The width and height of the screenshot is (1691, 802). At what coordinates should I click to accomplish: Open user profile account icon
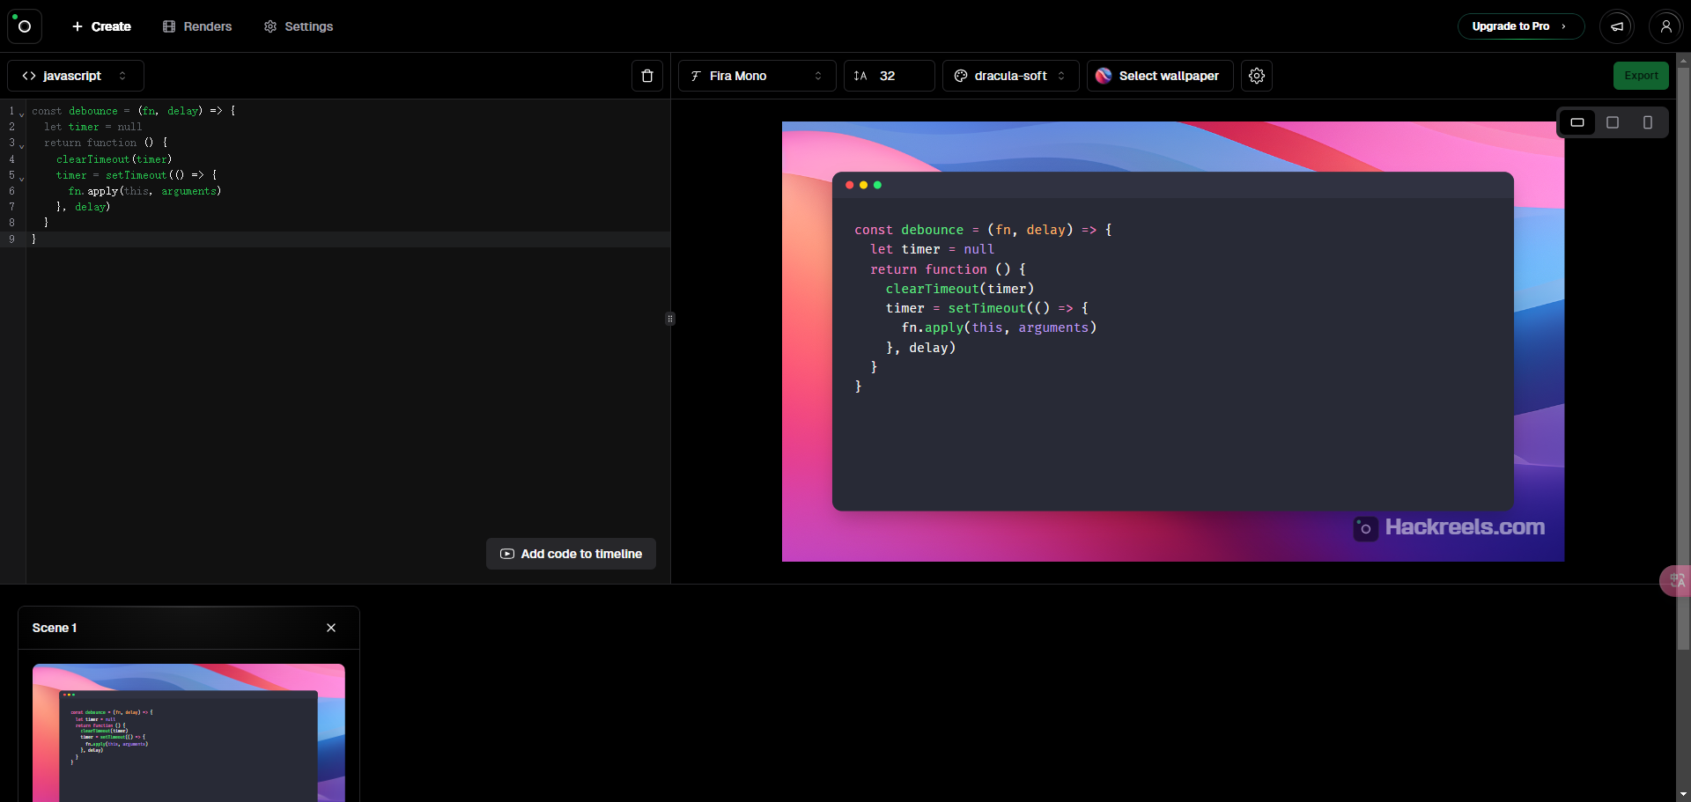1665,26
